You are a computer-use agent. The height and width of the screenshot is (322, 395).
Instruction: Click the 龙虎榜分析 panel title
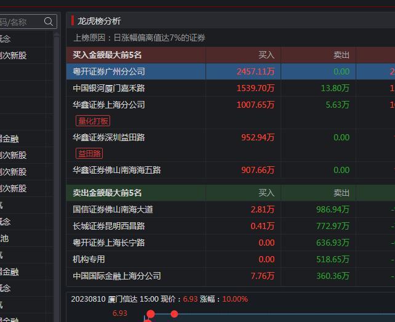[x=99, y=21]
